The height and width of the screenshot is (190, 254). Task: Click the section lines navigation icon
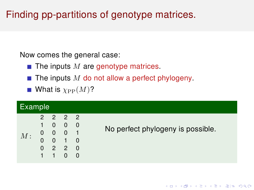coord(216,186)
